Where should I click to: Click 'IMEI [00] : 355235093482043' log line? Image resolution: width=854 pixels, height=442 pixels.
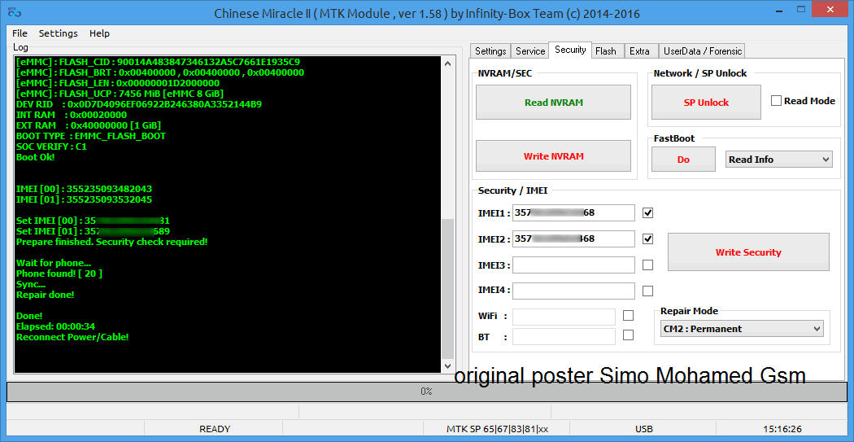(84, 189)
